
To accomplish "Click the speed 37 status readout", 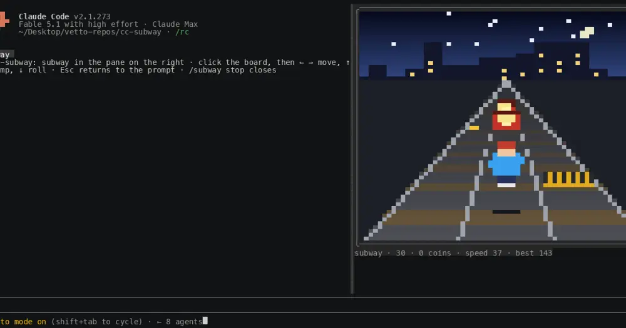I will tap(483, 253).
